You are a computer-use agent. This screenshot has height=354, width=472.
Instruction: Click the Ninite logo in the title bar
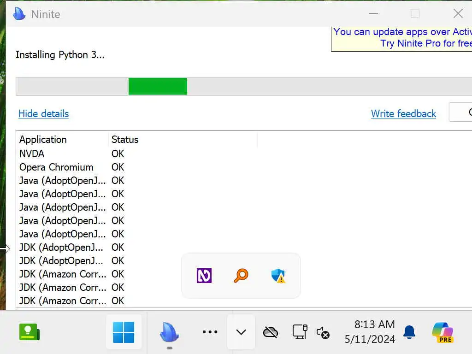coord(19,13)
